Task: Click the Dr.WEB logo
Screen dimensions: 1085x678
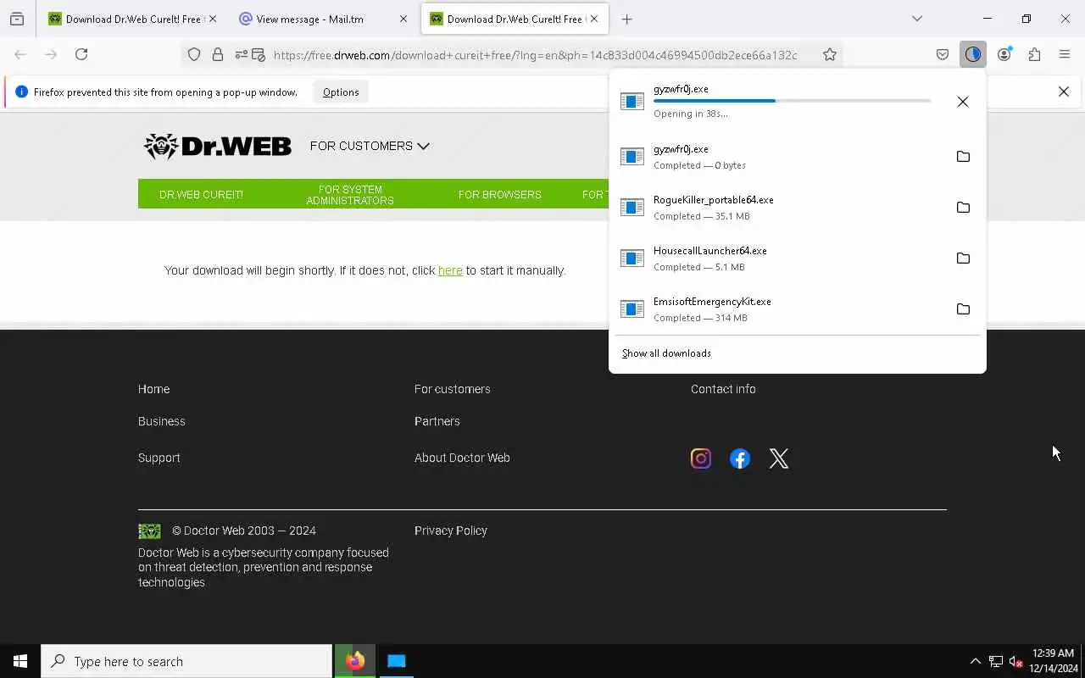Action: pyautogui.click(x=218, y=146)
